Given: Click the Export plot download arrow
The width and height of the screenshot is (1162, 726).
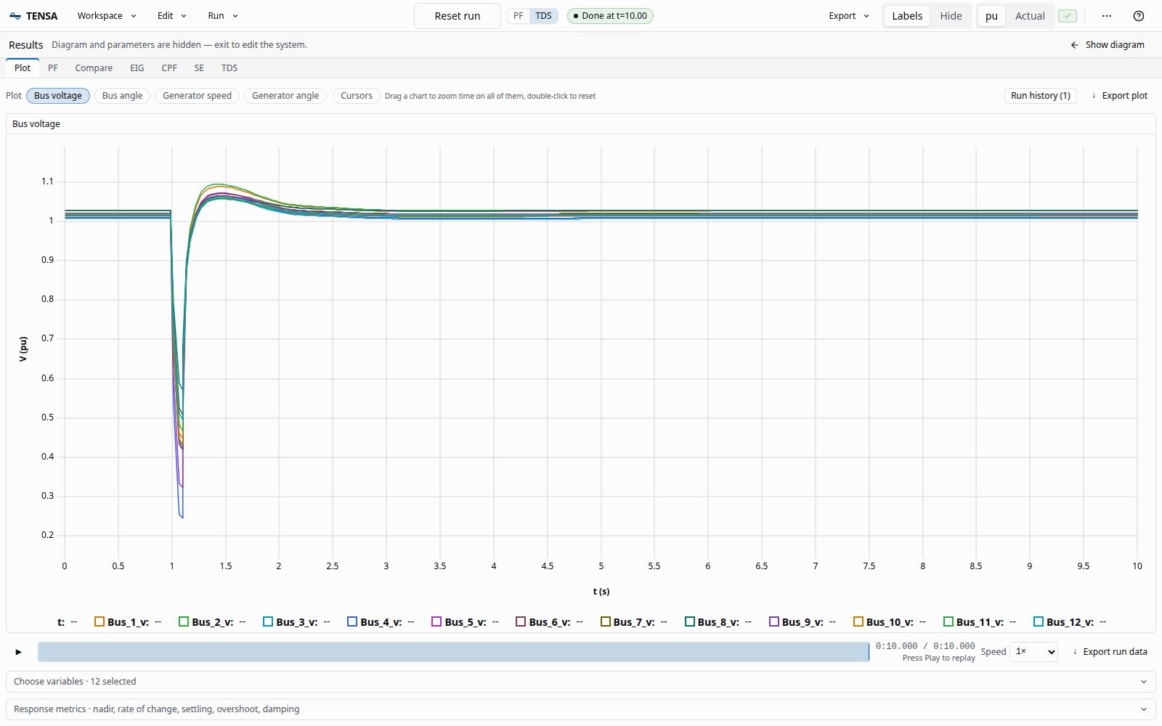Looking at the screenshot, I should pyautogui.click(x=1094, y=96).
